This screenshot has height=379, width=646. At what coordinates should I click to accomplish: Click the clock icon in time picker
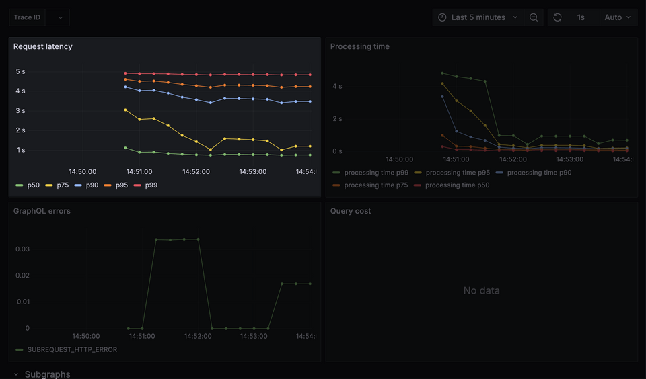(442, 17)
